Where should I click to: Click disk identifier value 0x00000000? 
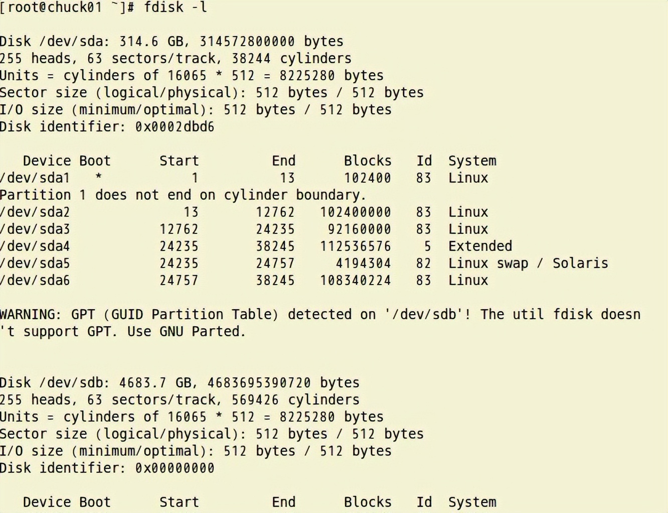(175, 468)
